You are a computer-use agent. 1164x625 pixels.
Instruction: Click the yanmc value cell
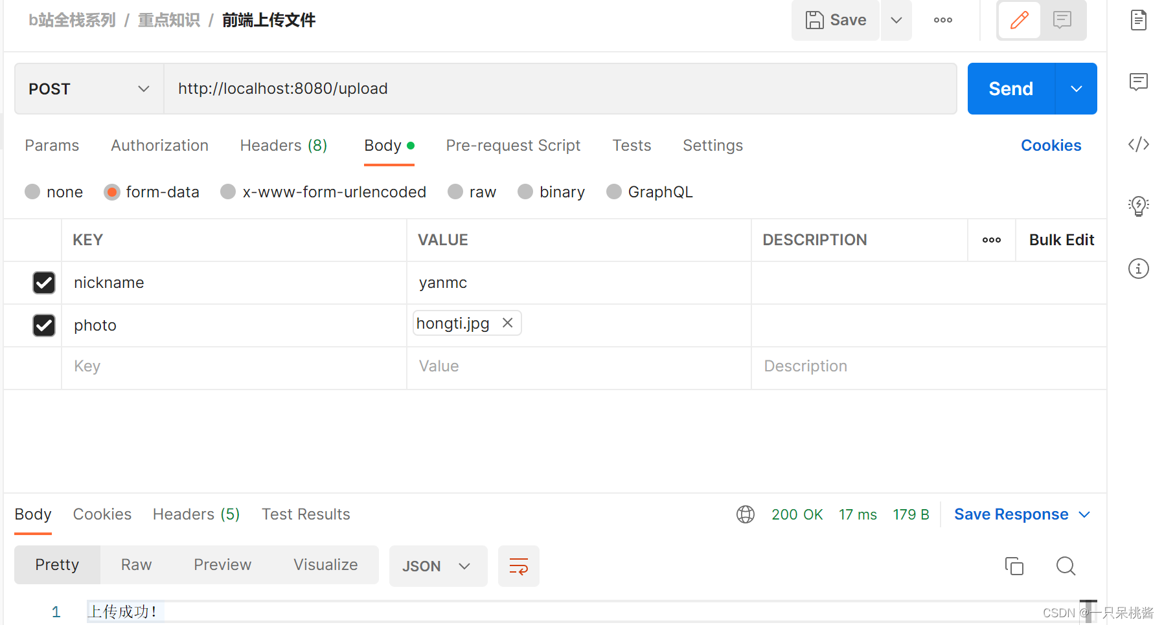coord(579,283)
